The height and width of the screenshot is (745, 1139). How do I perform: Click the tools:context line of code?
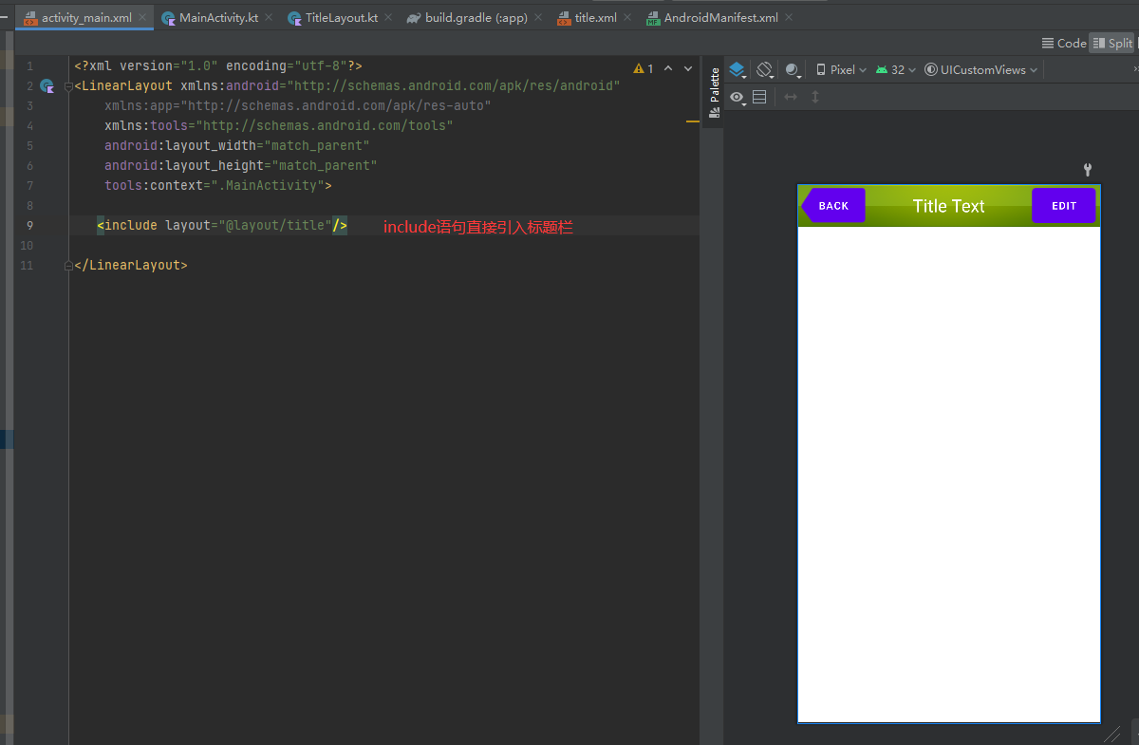click(218, 186)
